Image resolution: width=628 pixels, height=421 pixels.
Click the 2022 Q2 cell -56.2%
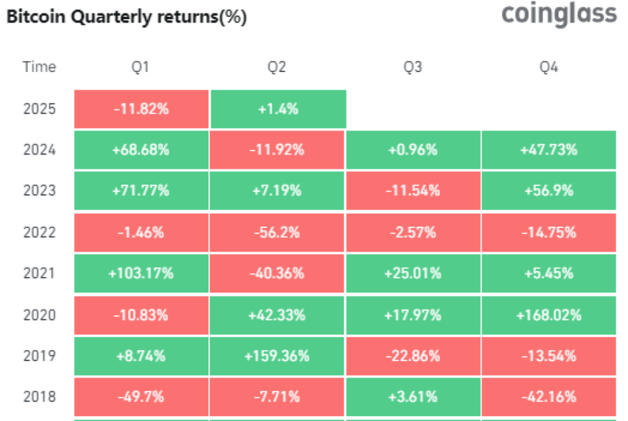point(277,232)
